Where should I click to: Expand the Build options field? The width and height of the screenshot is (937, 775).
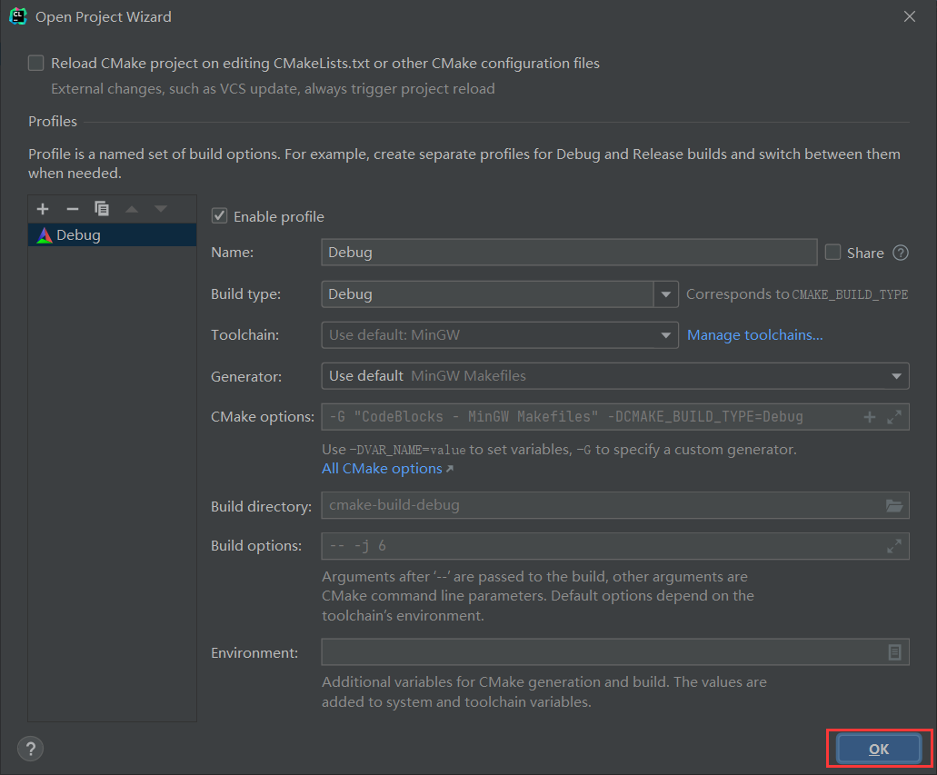894,546
